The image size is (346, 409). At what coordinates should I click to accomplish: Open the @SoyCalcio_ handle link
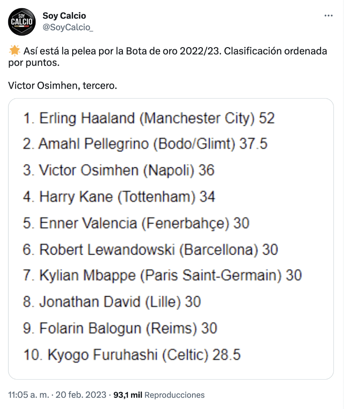pos(68,27)
